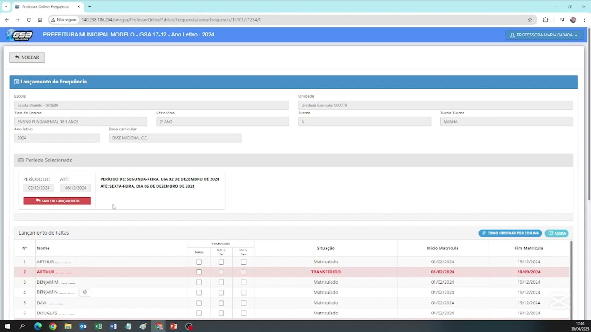The image size is (591, 332).
Task: Open Excel from taskbar
Action: [x=98, y=326]
